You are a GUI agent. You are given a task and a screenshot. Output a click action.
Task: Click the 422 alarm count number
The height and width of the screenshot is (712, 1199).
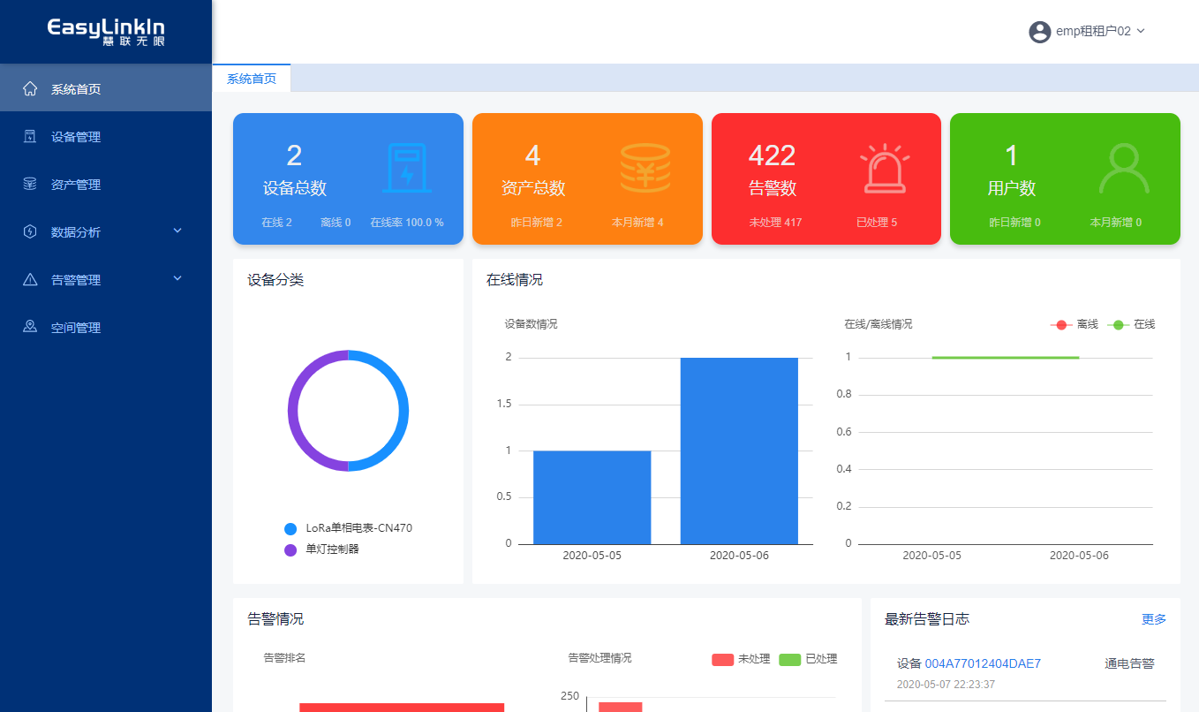pyautogui.click(x=772, y=155)
